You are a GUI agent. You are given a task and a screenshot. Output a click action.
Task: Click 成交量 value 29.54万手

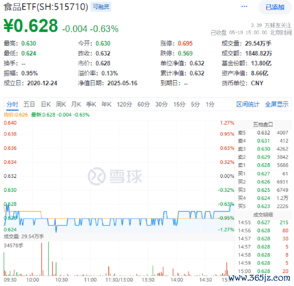pyautogui.click(x=258, y=43)
